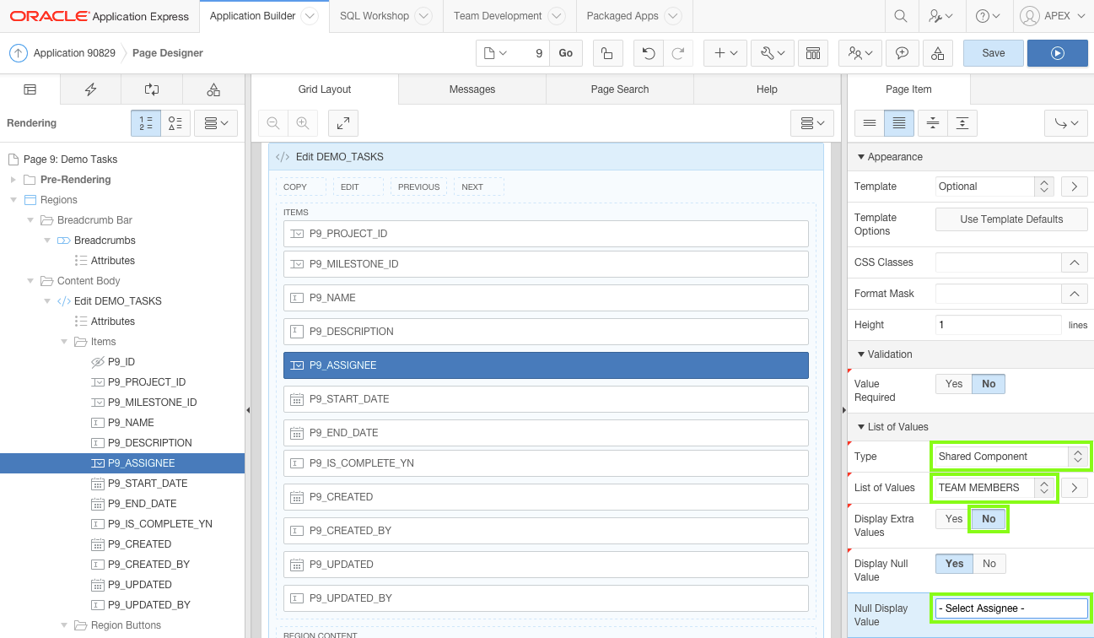Set Value Required to Yes
The image size is (1094, 638).
click(954, 384)
